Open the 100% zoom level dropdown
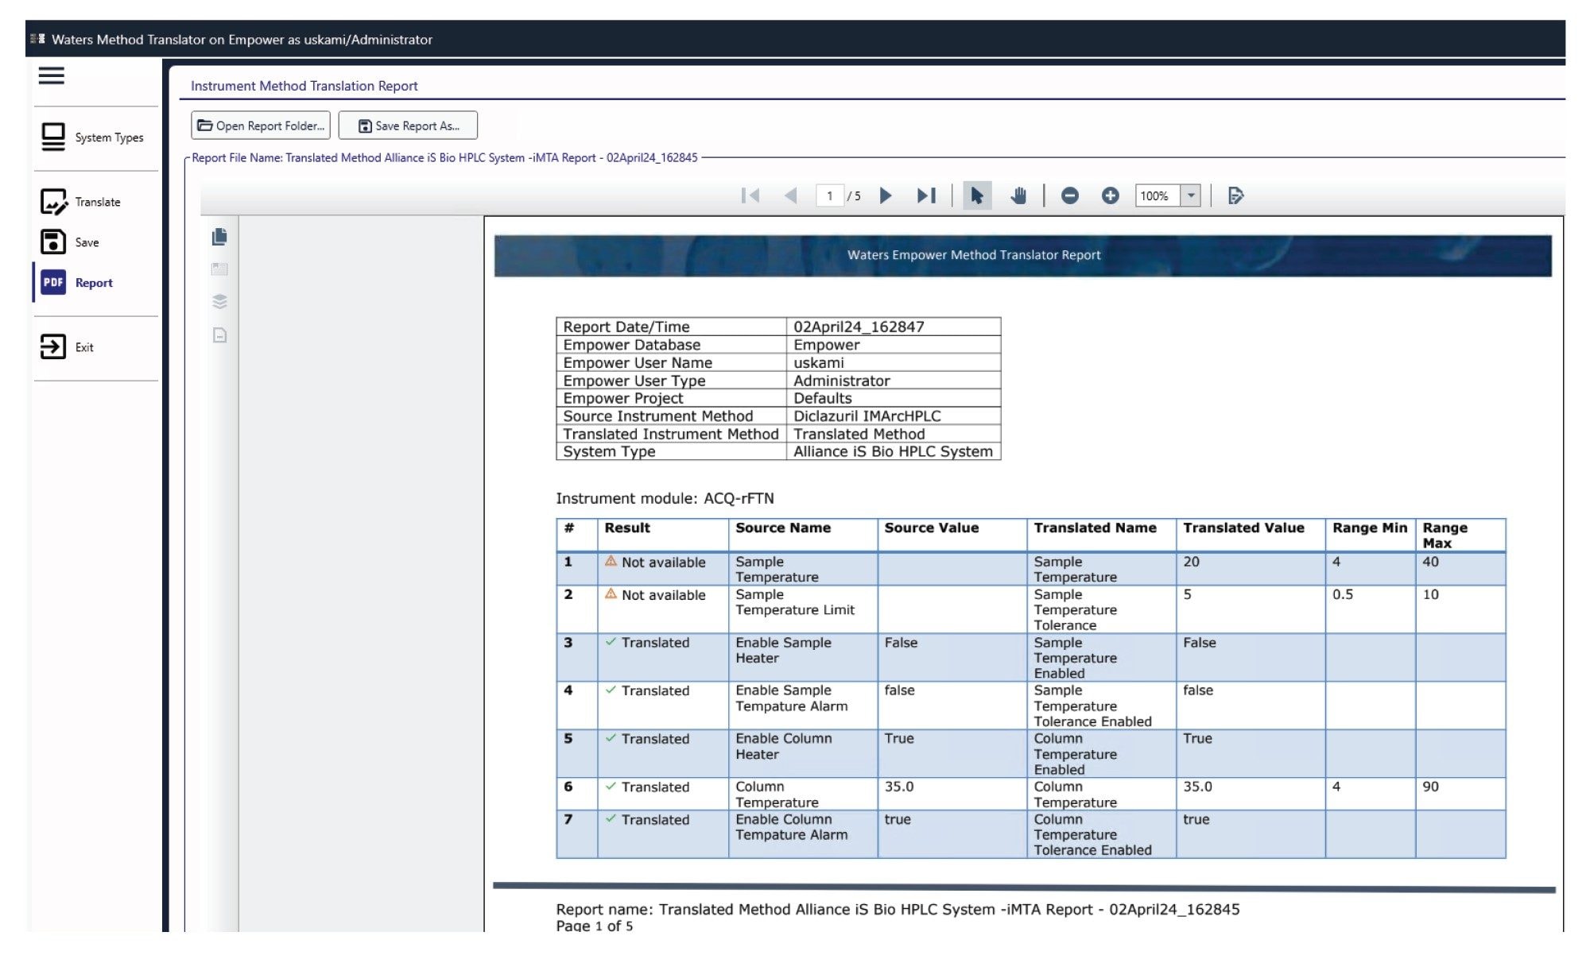Image resolution: width=1590 pixels, height=959 pixels. tap(1191, 195)
